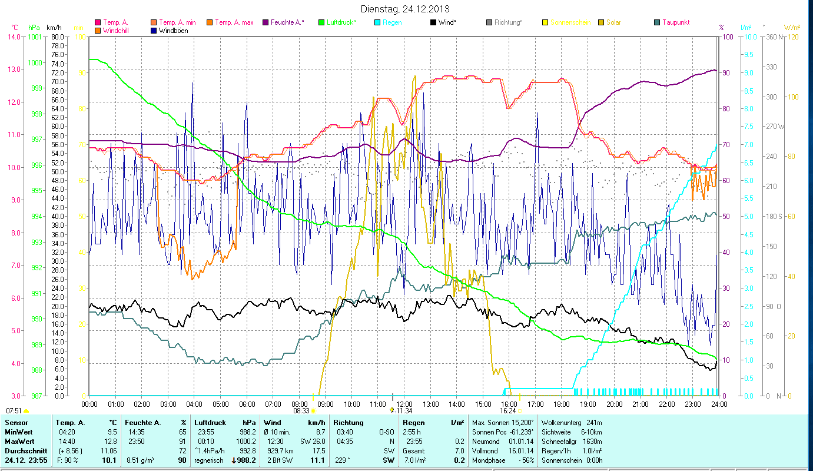This screenshot has width=813, height=471.
Task: Click the "°C" axis unit label
Action: (15, 28)
